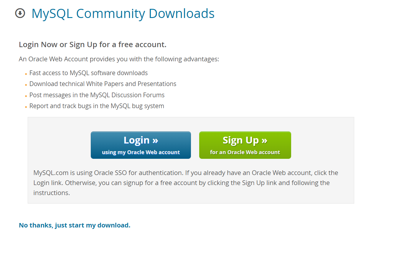
Task: Click the 'Login Now or Sign Up' heading
Action: [93, 44]
